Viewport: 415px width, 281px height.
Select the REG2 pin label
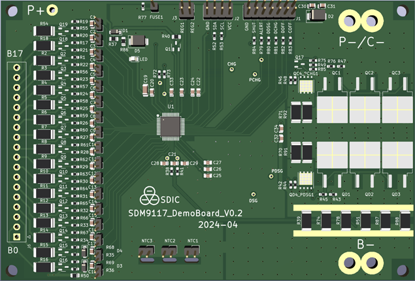point(192,27)
